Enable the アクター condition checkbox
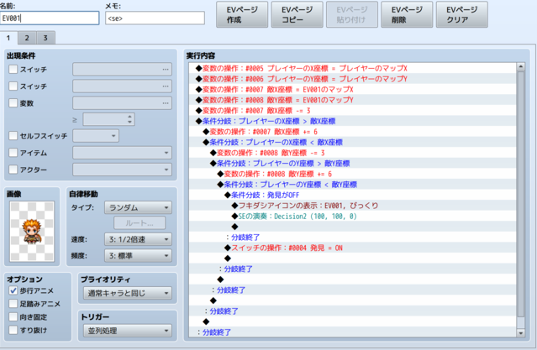The height and width of the screenshot is (350, 537). click(x=13, y=170)
